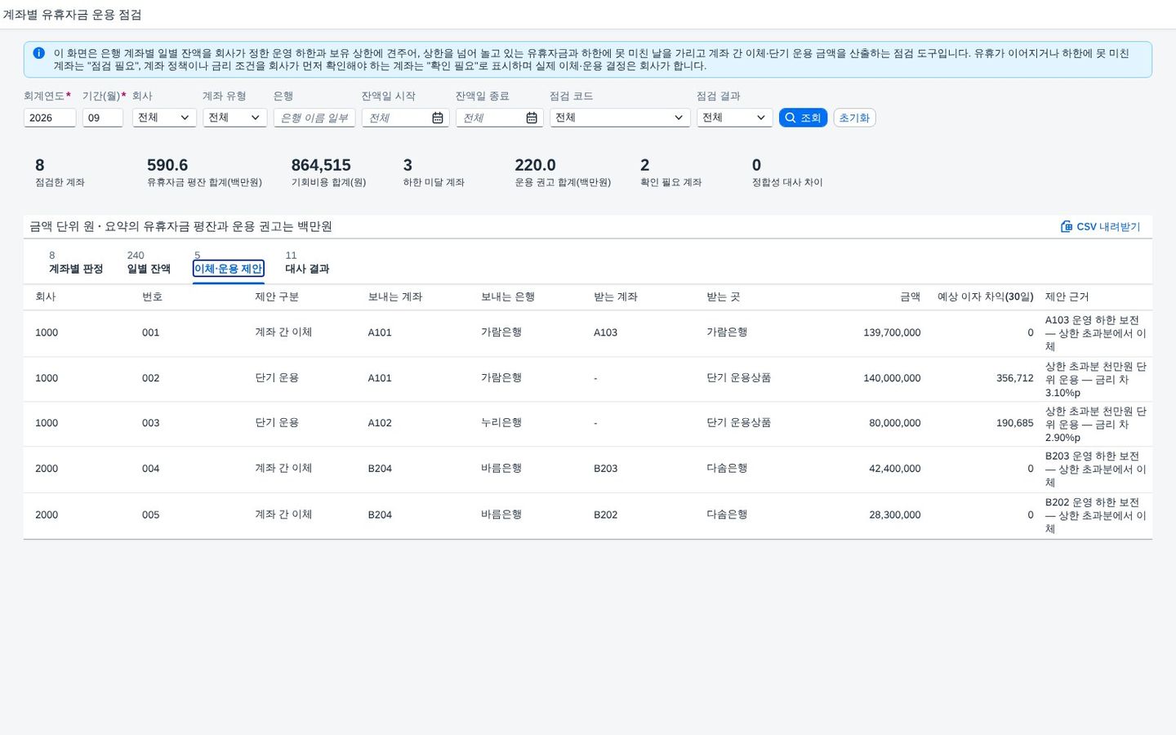Click the A102 sending account cell
The image size is (1176, 735).
(x=380, y=423)
